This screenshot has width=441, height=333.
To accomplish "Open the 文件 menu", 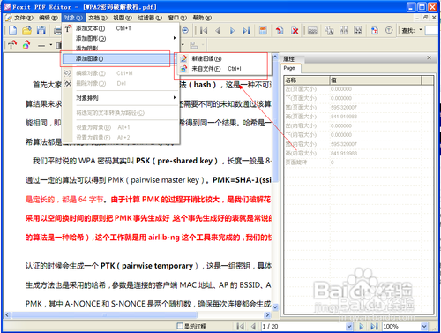I will 24,18.
